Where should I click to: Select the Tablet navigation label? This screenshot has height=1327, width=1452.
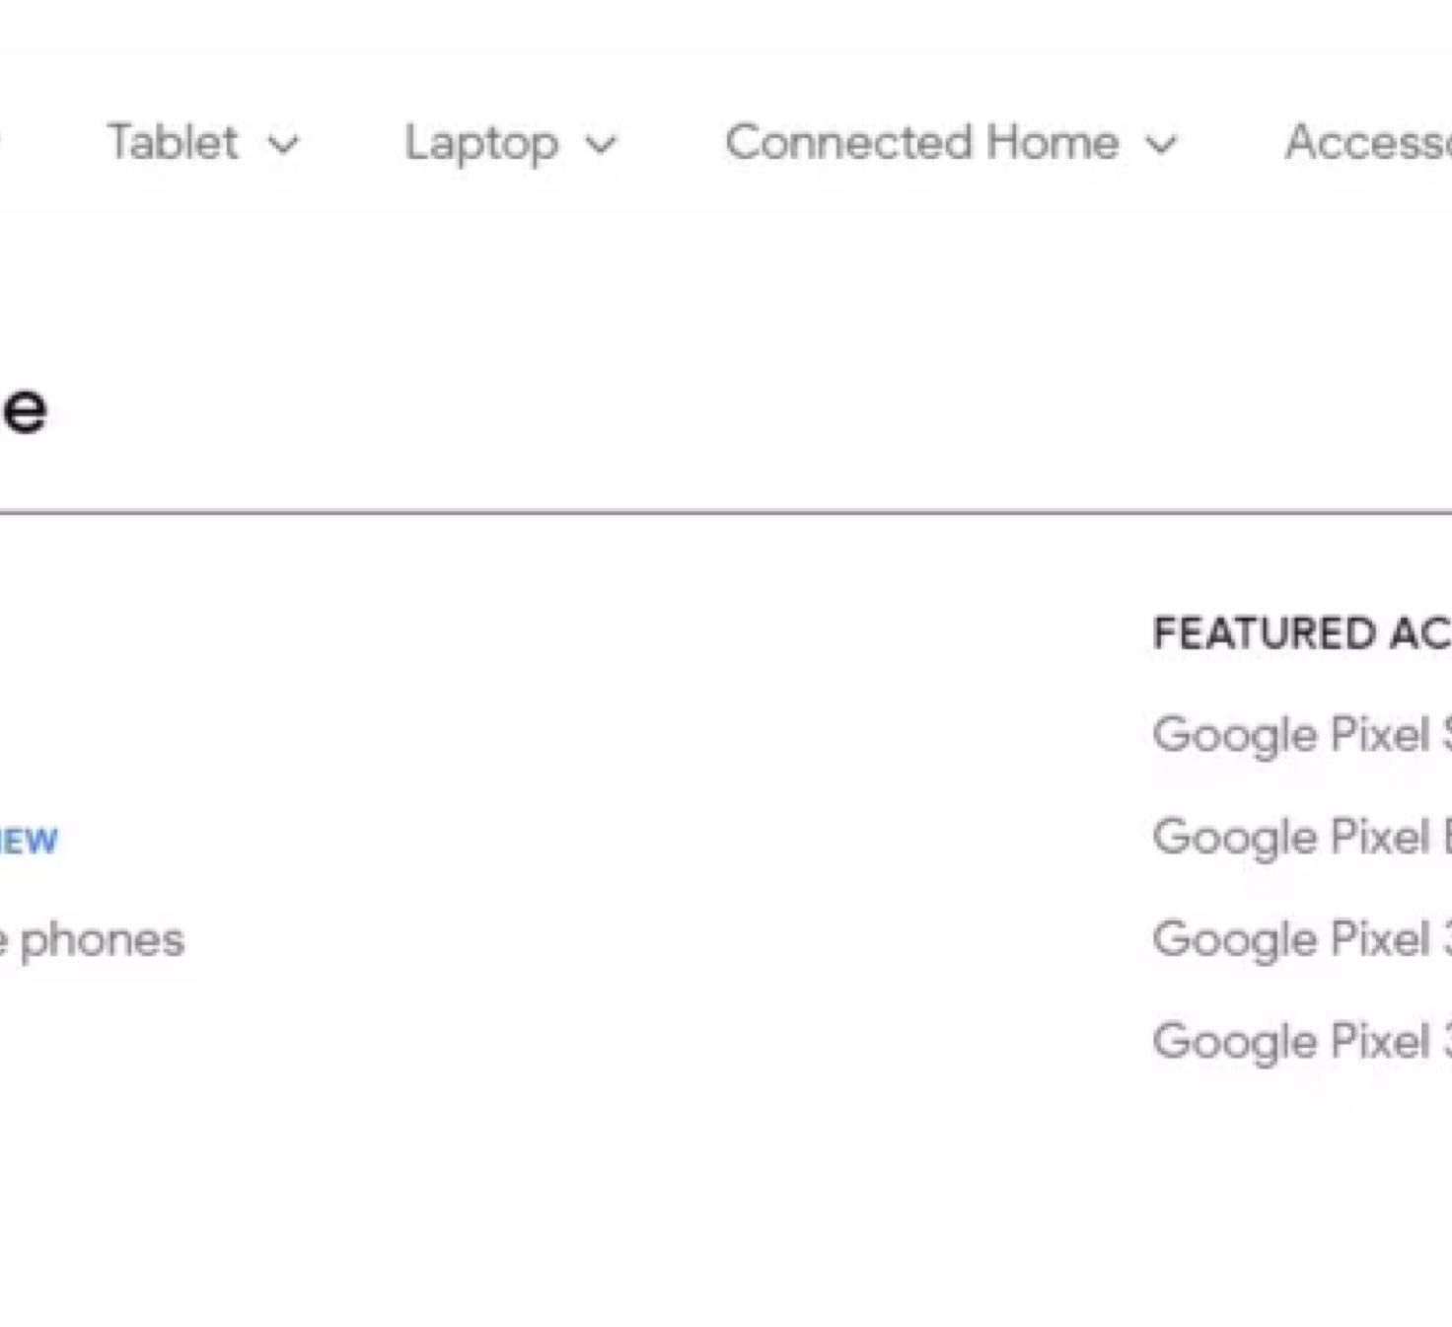click(173, 143)
